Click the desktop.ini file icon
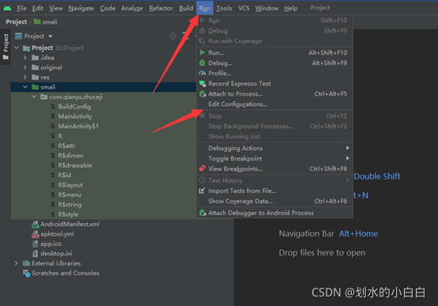Screen dimensions: 438x306 click(36, 254)
